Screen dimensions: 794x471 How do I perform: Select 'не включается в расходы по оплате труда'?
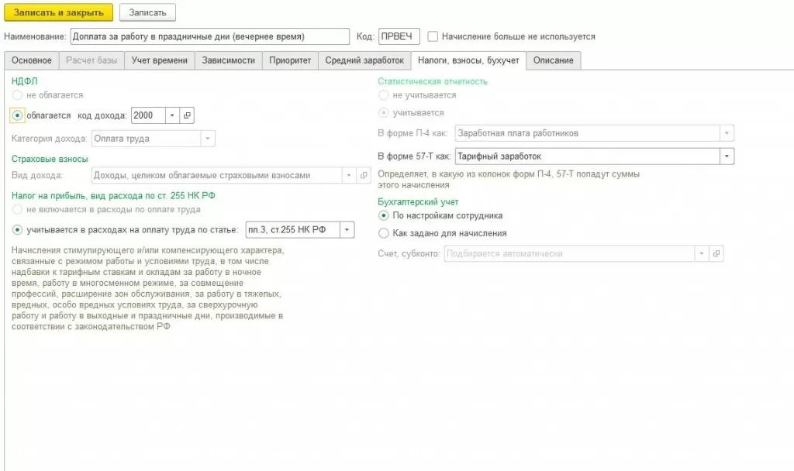point(17,209)
